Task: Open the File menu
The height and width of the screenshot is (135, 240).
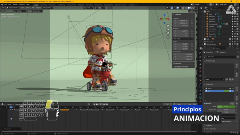Action: 6,4
